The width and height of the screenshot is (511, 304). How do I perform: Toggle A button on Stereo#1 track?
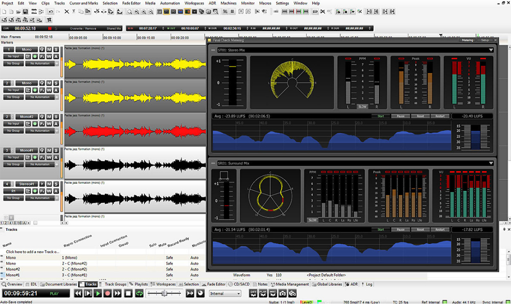pos(56,191)
